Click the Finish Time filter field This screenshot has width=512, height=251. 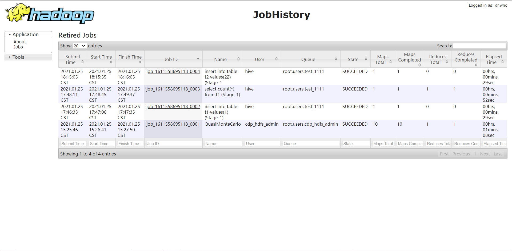tap(130, 144)
